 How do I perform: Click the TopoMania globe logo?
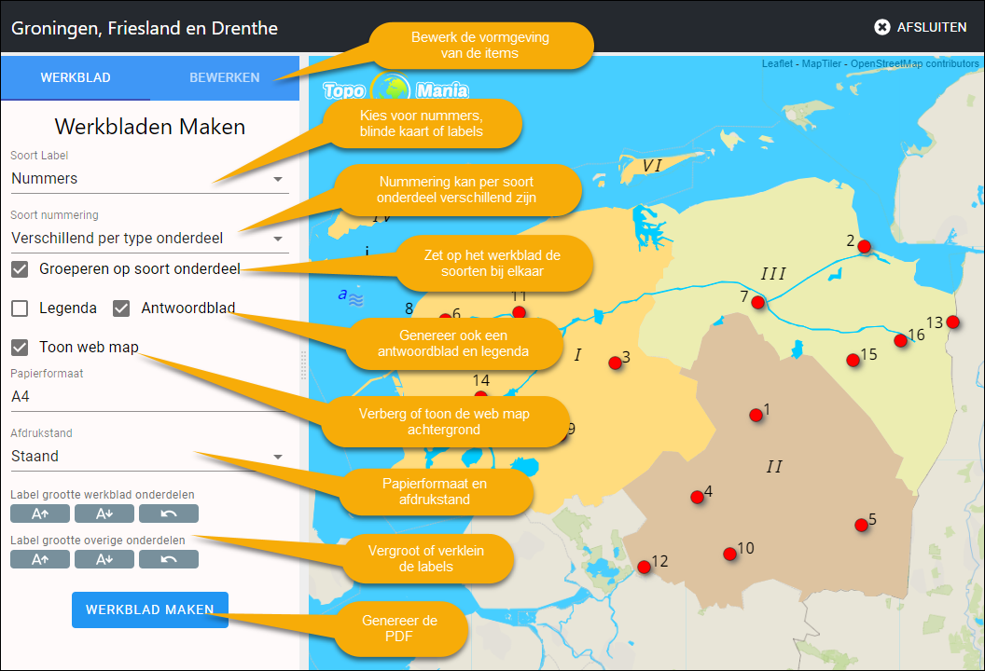point(390,90)
